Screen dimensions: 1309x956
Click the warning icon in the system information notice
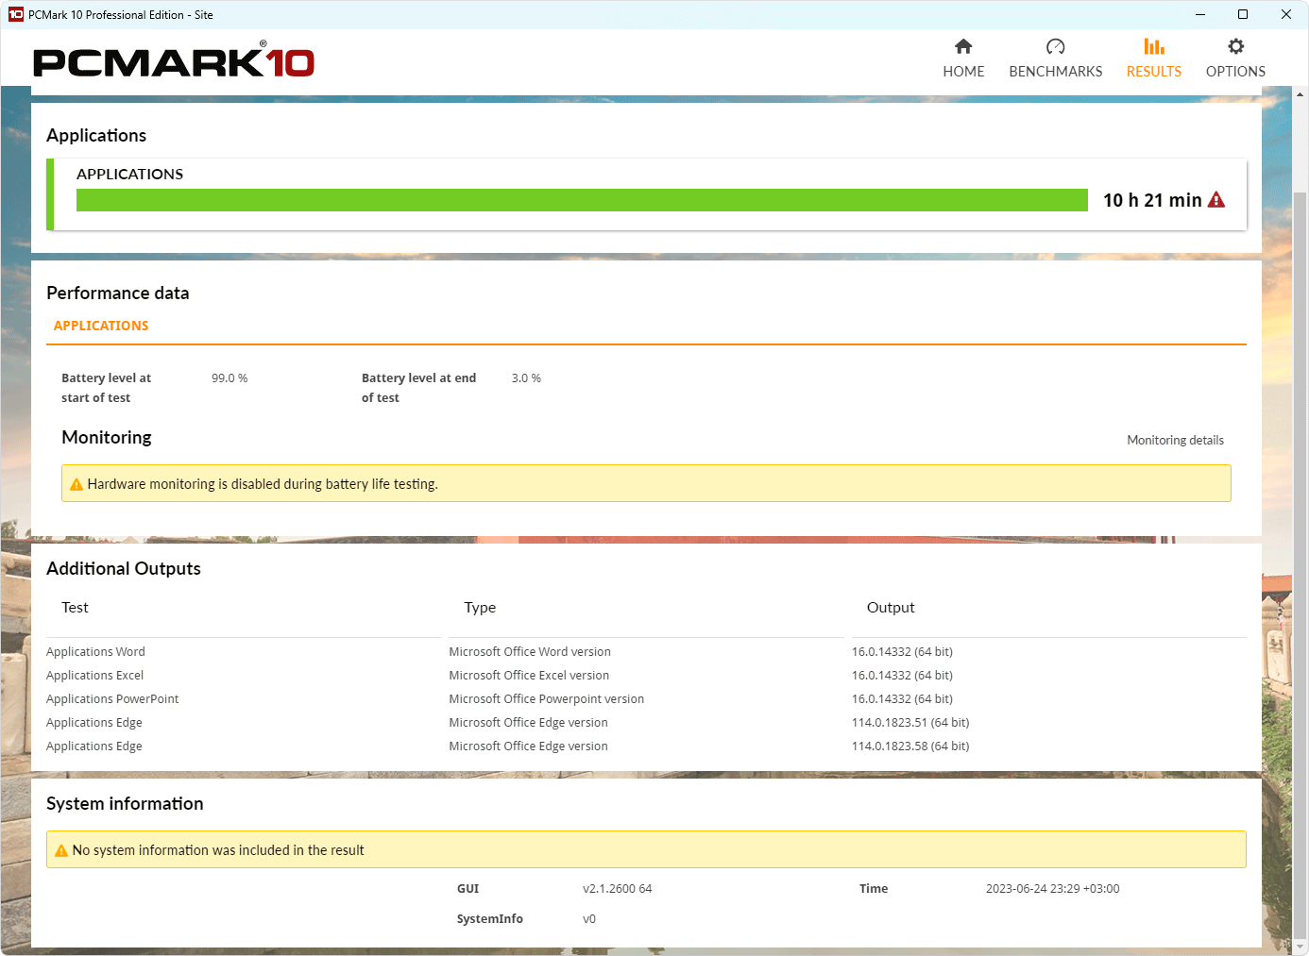click(x=61, y=850)
